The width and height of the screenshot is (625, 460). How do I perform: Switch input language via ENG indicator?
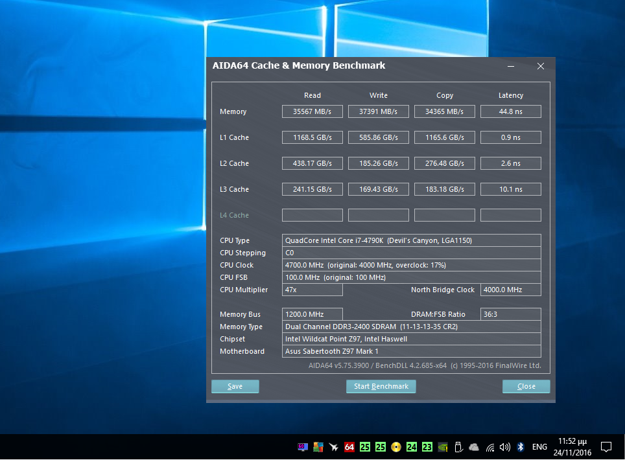(539, 447)
